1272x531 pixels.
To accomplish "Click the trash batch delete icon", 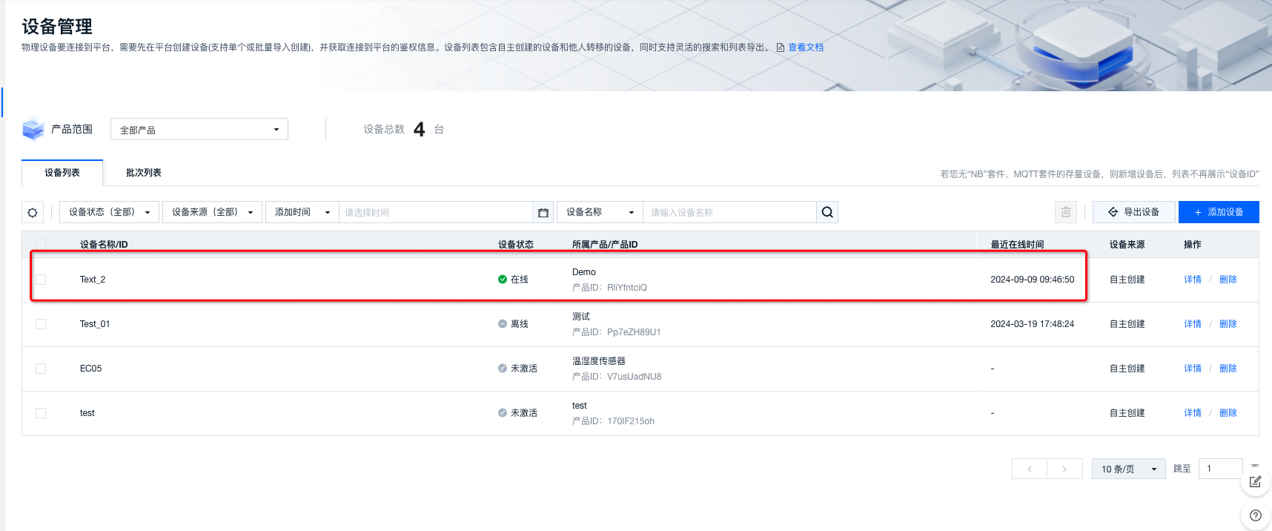I will pos(1066,212).
